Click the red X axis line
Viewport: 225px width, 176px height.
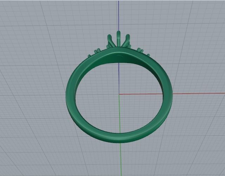(199, 94)
